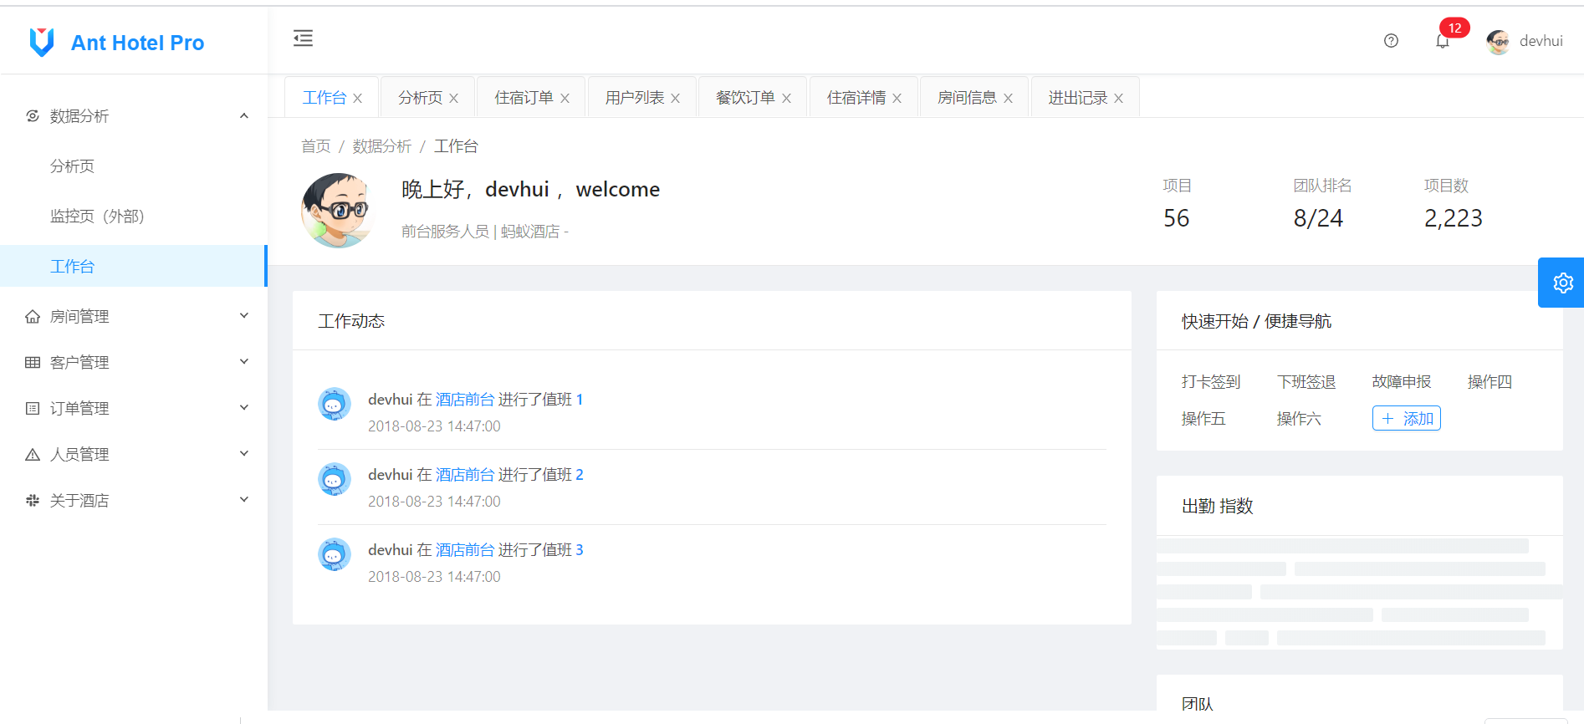Click the Ant Hotel Pro title text
This screenshot has height=724, width=1584.
pos(138,43)
